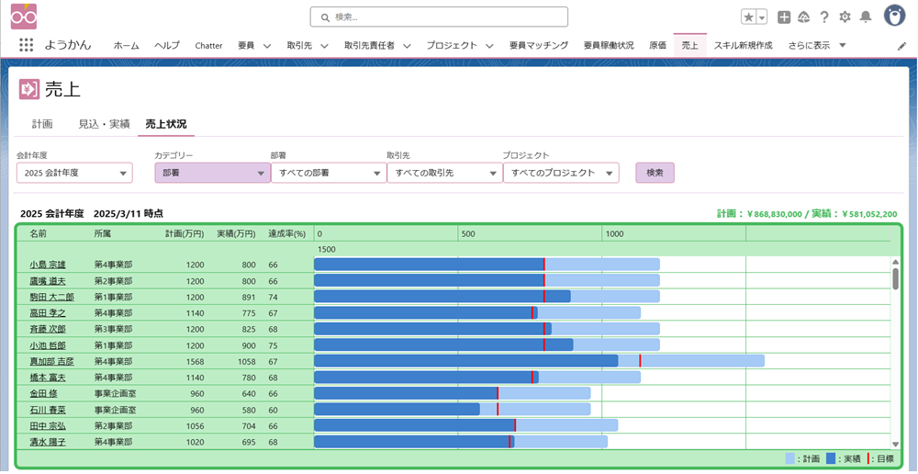Click the Trailhead guidance icon
This screenshot has height=474, width=918.
point(803,17)
